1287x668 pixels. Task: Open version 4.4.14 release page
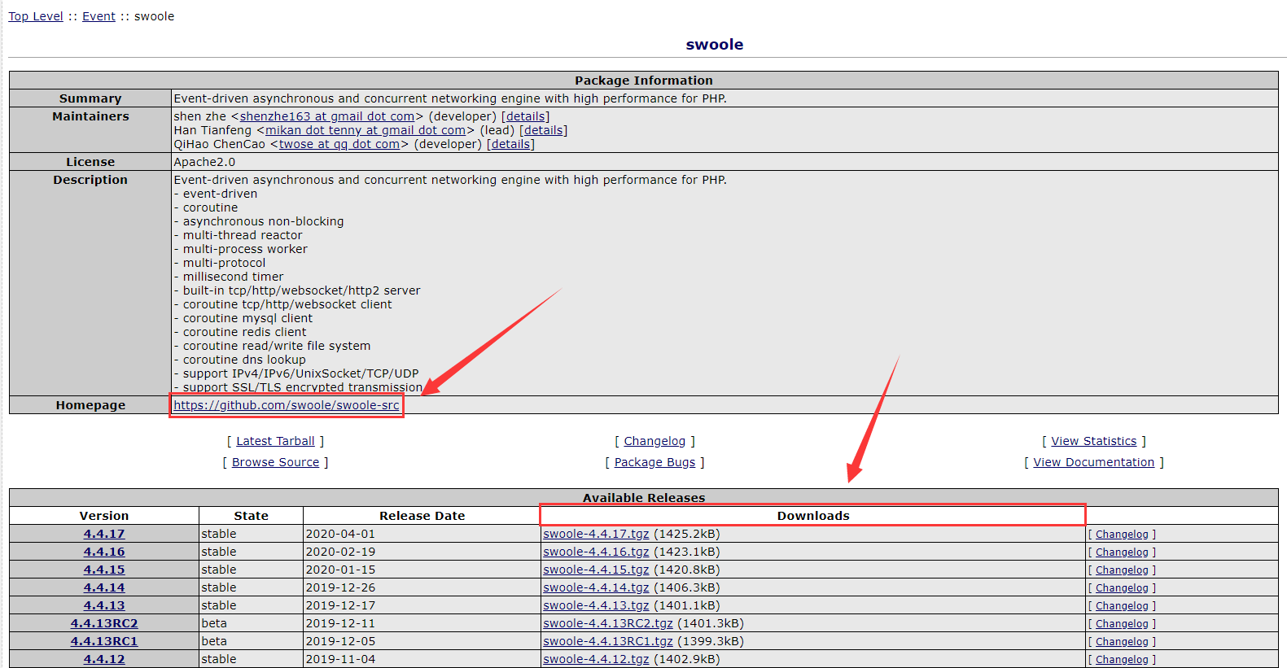pos(104,587)
